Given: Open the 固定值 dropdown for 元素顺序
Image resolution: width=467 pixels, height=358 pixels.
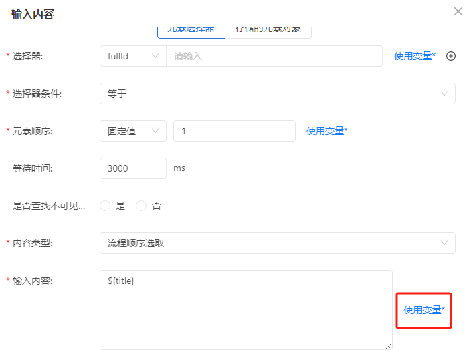Looking at the screenshot, I should 132,131.
